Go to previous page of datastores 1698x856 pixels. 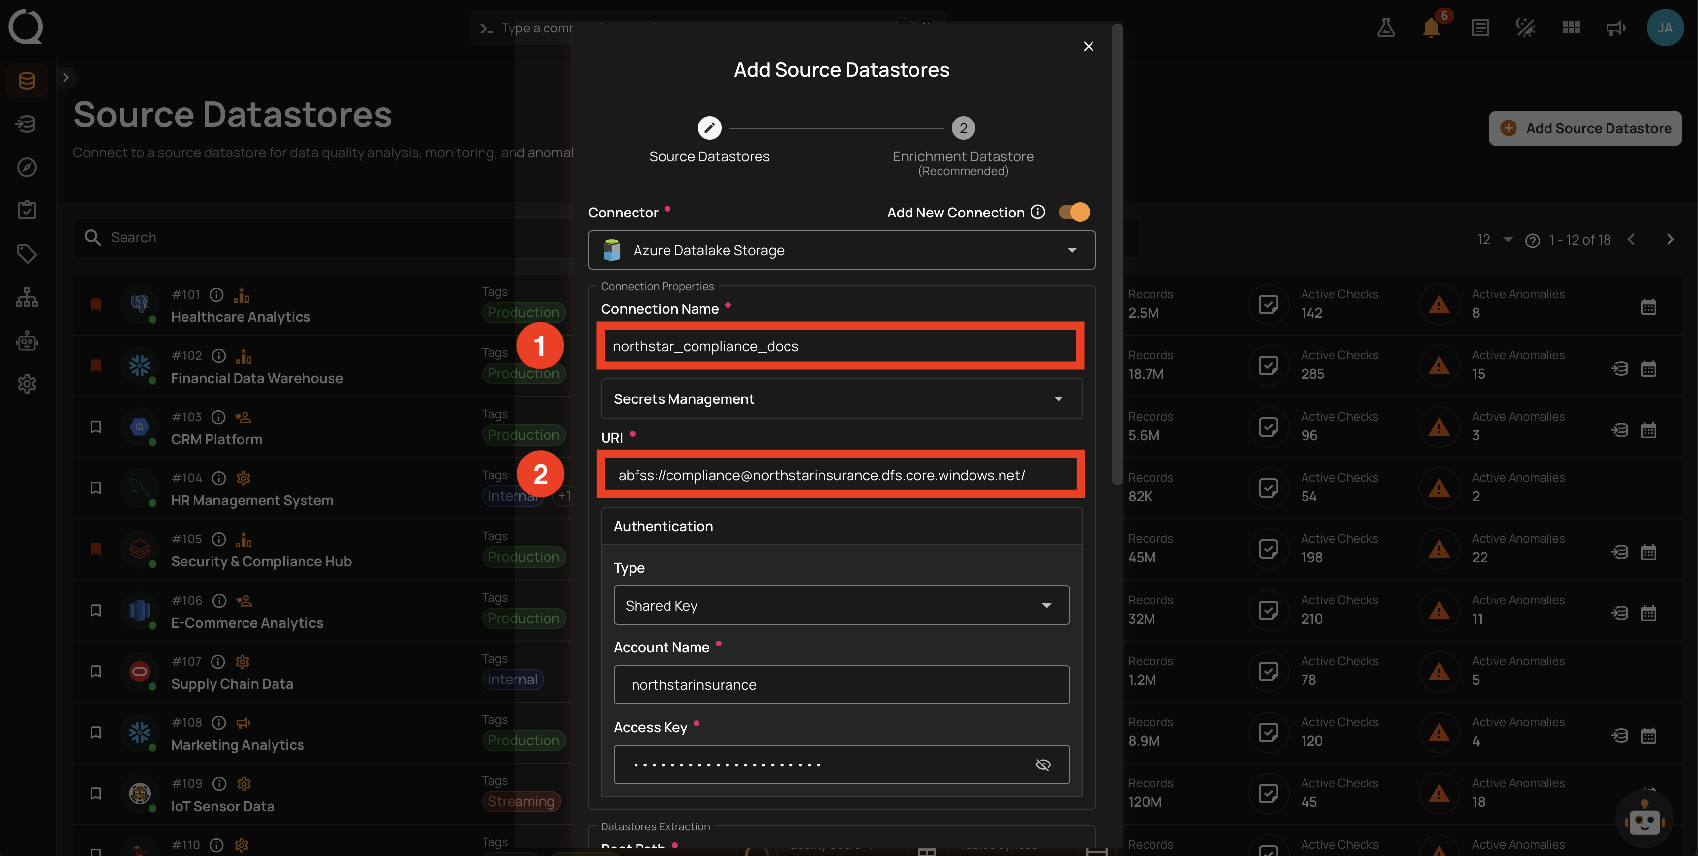1632,240
